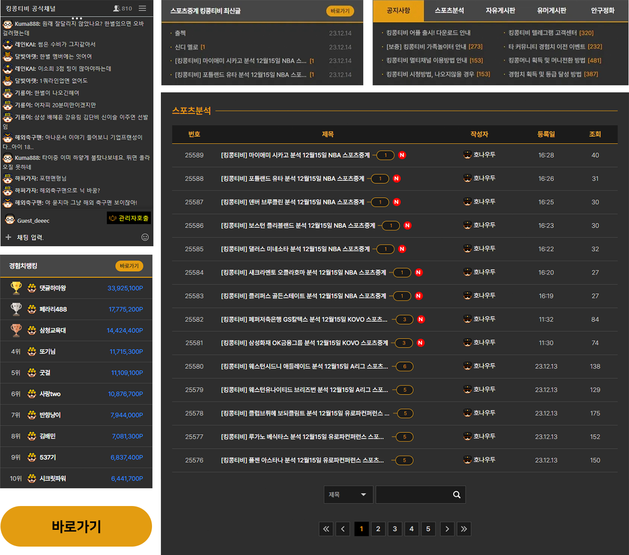
Task: Click the red N badge on post 25589
Action: coord(402,155)
